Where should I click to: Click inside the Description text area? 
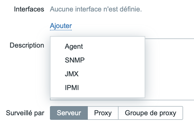click(x=169, y=69)
